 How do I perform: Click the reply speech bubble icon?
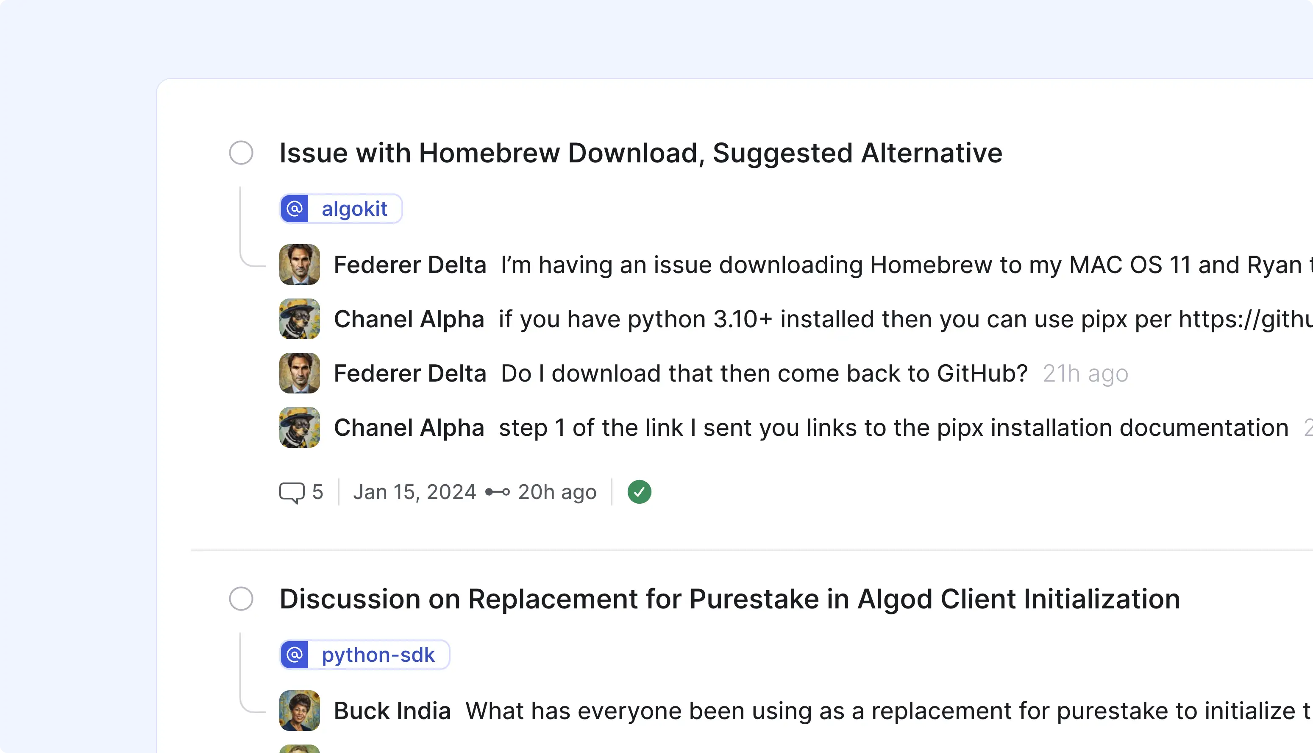pos(292,491)
